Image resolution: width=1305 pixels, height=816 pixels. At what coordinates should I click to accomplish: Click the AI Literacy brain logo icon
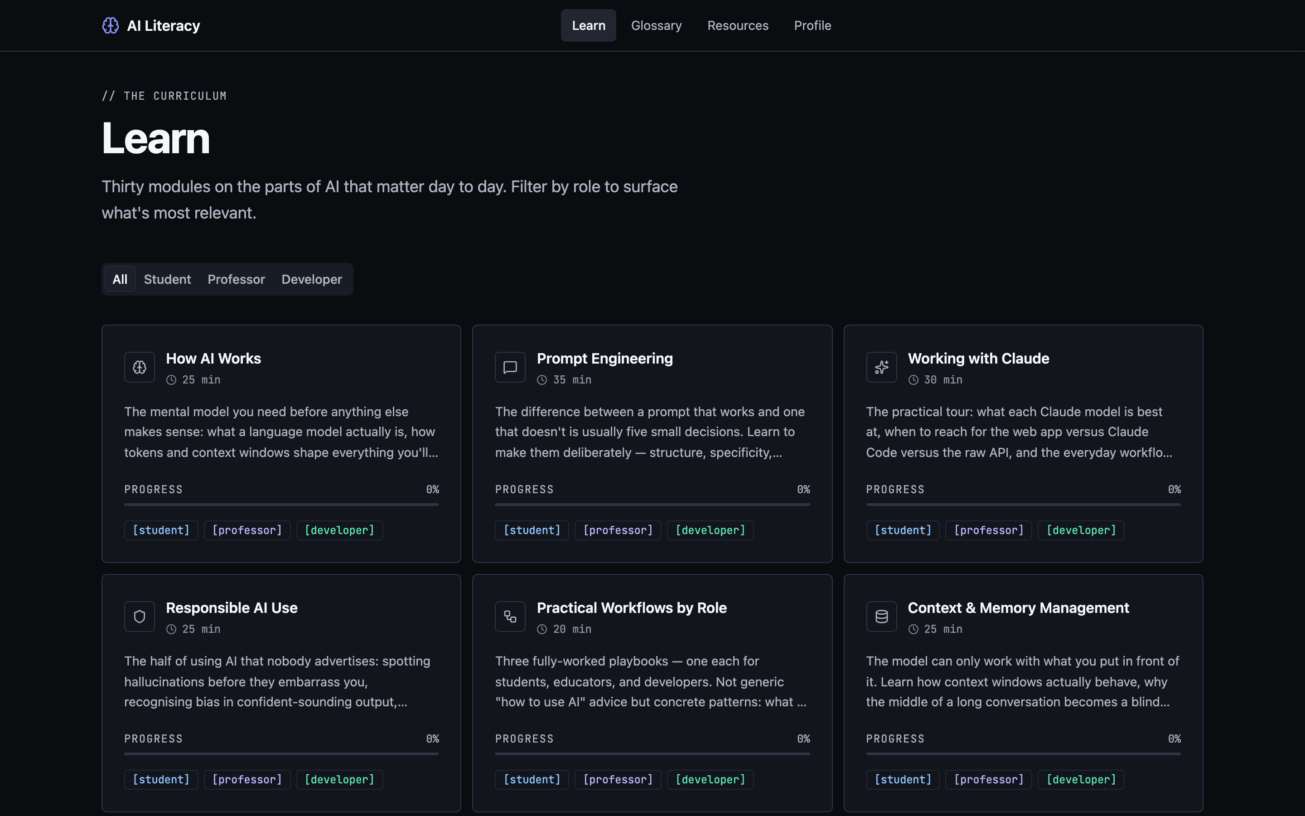tap(111, 25)
